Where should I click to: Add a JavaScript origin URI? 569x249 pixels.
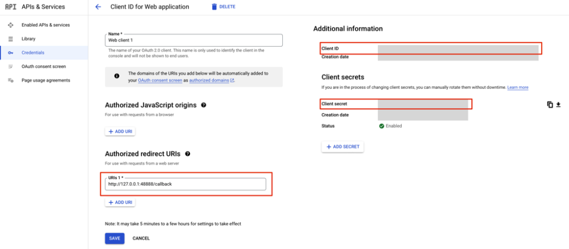click(120, 131)
